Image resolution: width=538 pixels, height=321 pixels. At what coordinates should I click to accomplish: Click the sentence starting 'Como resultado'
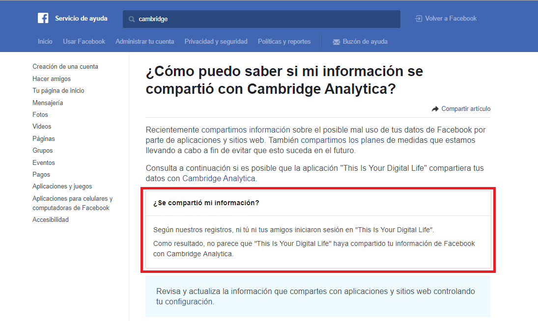(314, 249)
